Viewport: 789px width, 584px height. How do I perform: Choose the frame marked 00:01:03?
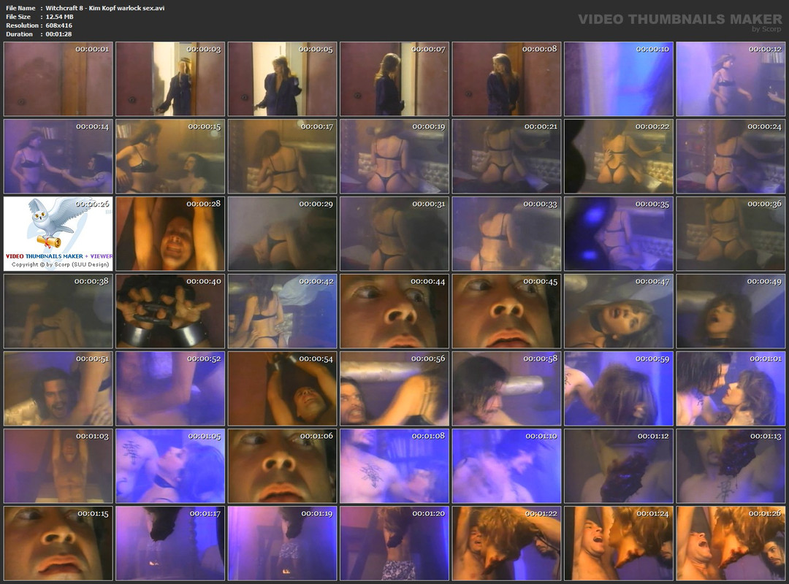[58, 466]
